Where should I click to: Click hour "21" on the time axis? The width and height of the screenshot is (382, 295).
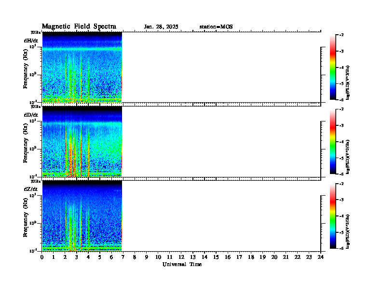click(286, 257)
